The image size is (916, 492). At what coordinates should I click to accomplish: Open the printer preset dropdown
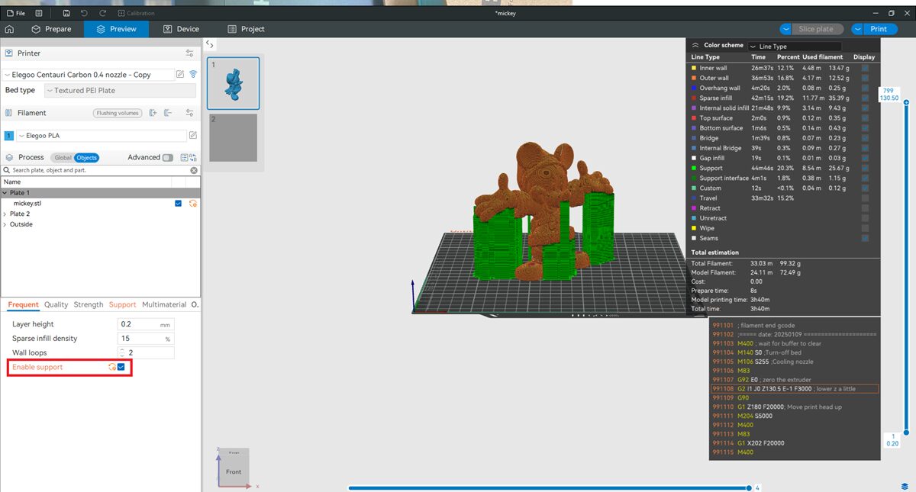(x=88, y=74)
